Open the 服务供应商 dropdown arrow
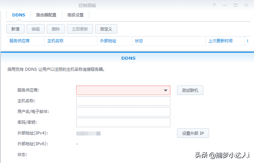 click(x=166, y=90)
